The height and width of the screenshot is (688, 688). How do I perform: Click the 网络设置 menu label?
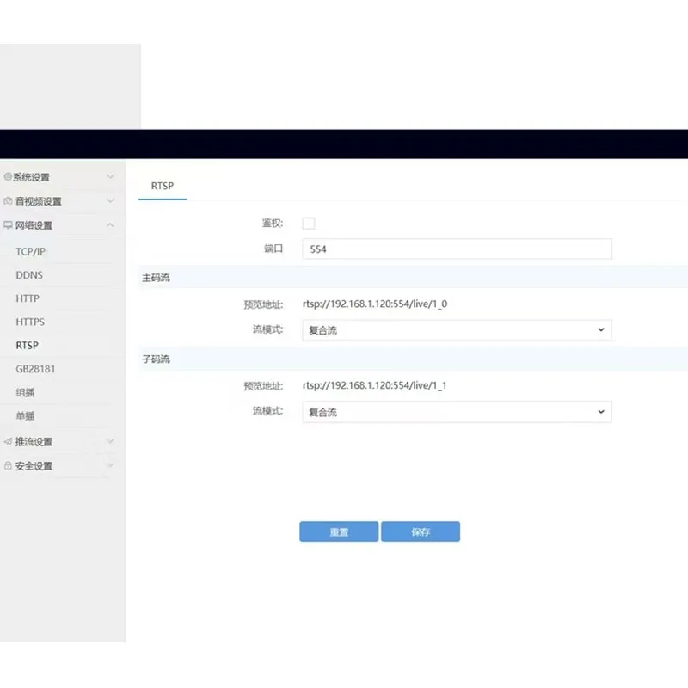tap(34, 225)
